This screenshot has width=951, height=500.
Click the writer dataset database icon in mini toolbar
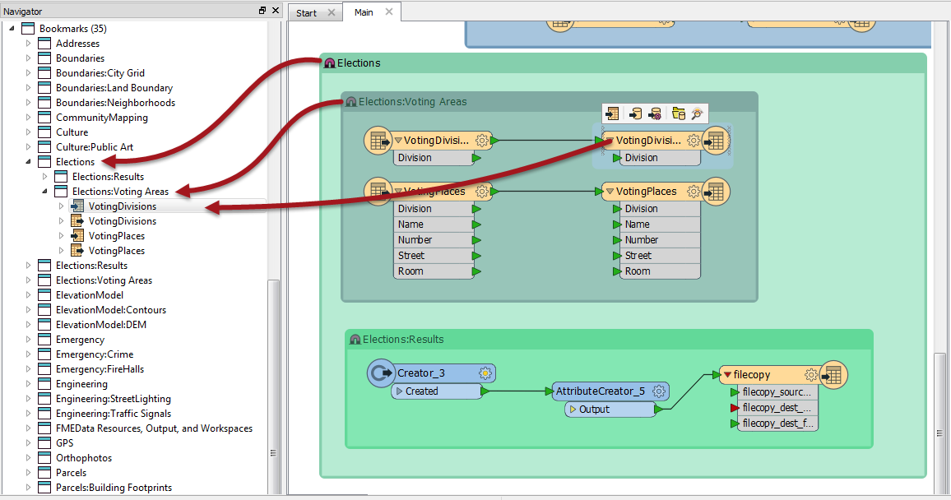point(635,113)
